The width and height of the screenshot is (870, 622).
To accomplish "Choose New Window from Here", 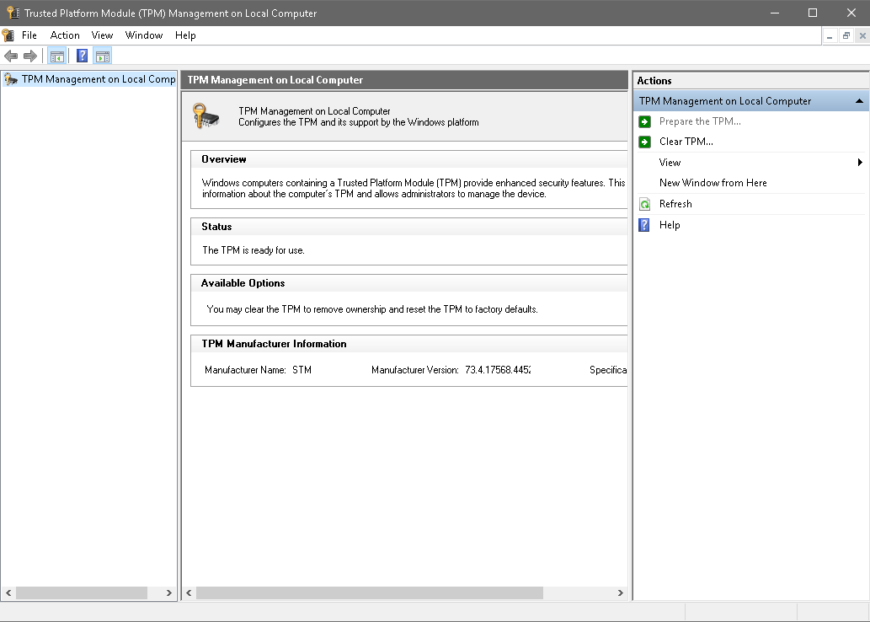I will point(713,183).
